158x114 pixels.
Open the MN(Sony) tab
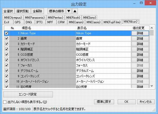(x=89, y=18)
